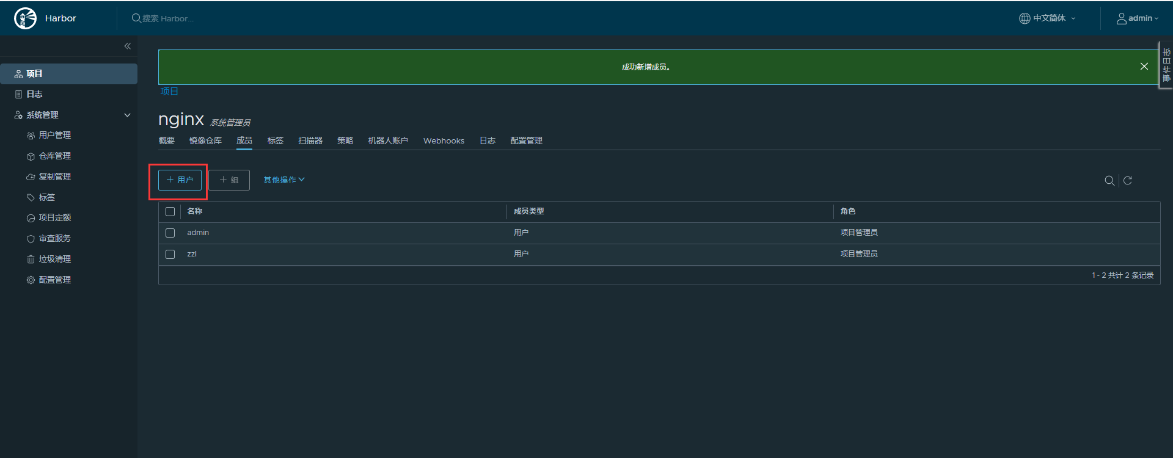Click the 配置管理 gear icon in sidebar

(31, 280)
